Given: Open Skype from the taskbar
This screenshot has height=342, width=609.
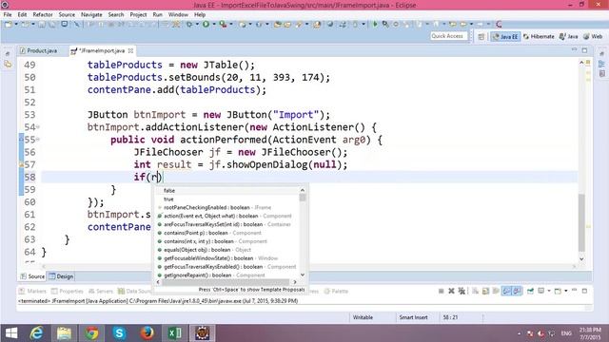Looking at the screenshot, I should click(x=119, y=333).
